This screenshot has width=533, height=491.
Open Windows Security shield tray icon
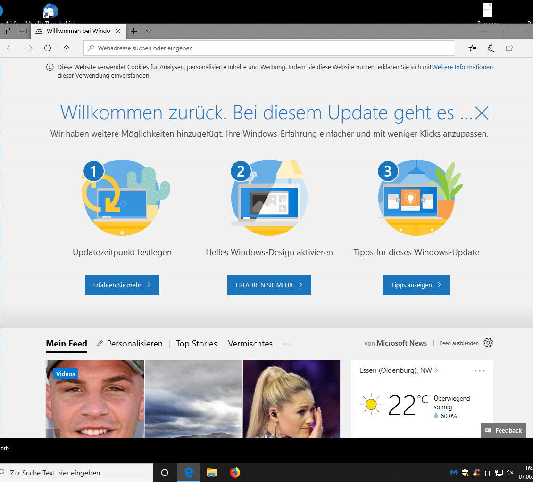point(465,473)
